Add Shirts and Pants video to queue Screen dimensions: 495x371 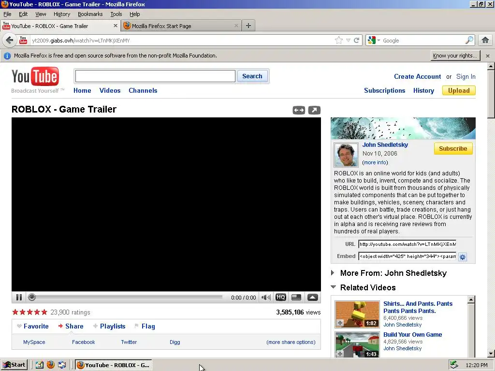tap(340, 323)
